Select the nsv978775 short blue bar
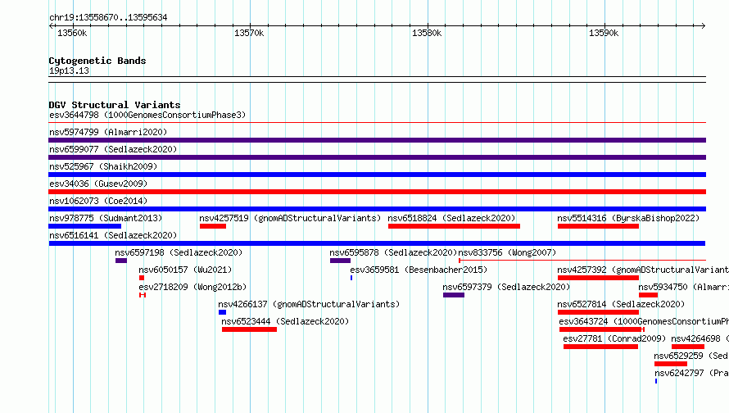Screen dimensions: 729x413 tap(84, 226)
